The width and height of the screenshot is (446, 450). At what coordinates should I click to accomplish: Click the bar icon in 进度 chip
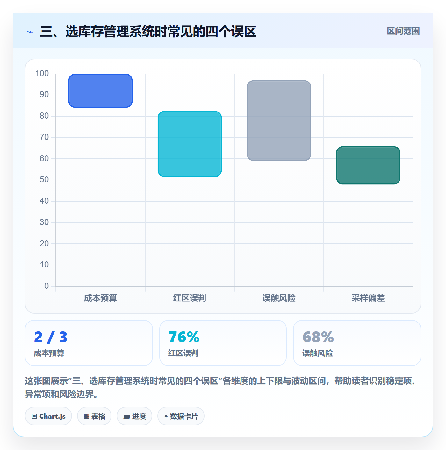pyautogui.click(x=127, y=417)
